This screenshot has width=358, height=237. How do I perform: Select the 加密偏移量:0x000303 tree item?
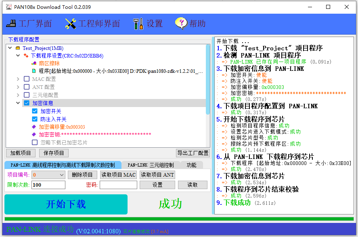pos(62,127)
